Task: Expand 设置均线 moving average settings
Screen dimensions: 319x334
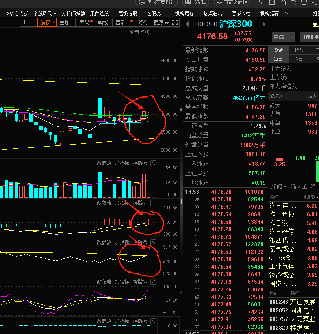Action: point(142,32)
